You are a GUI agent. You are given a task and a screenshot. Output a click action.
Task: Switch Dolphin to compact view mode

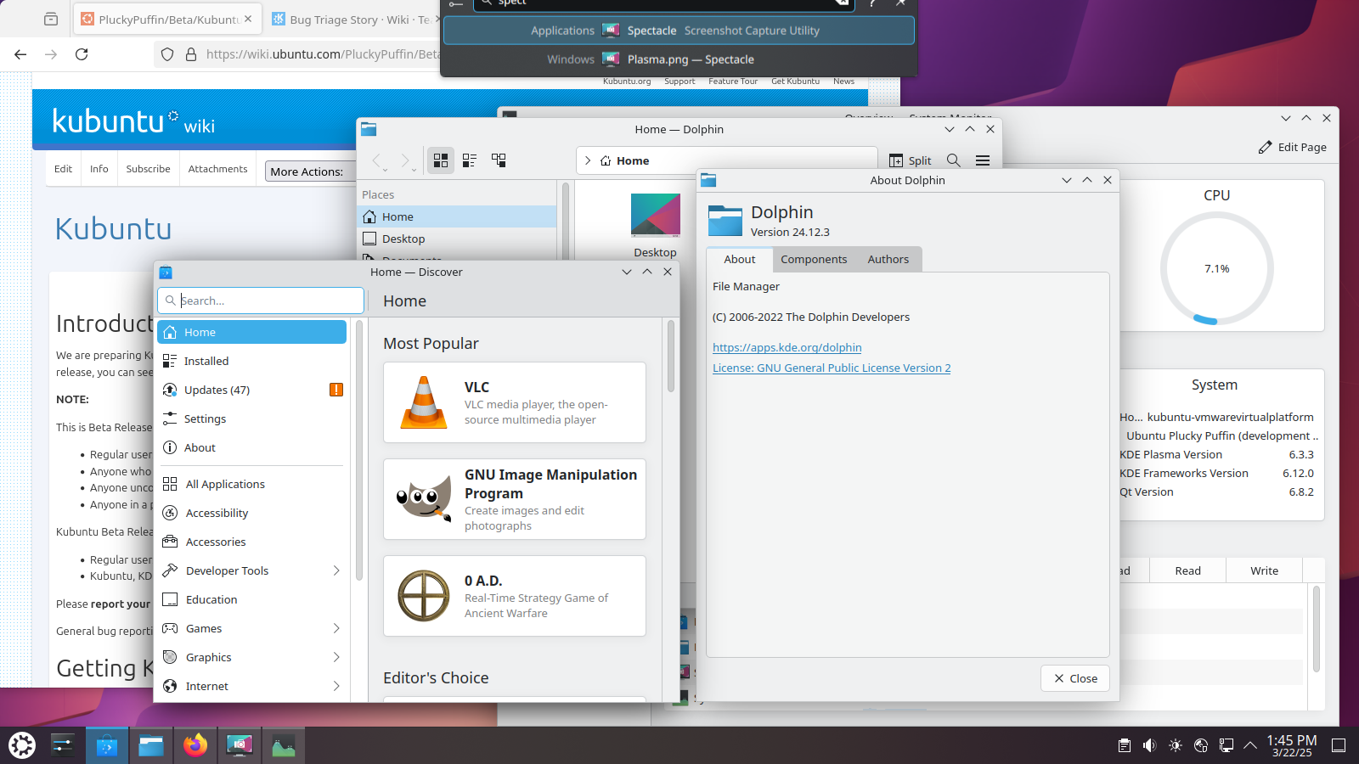pos(470,160)
